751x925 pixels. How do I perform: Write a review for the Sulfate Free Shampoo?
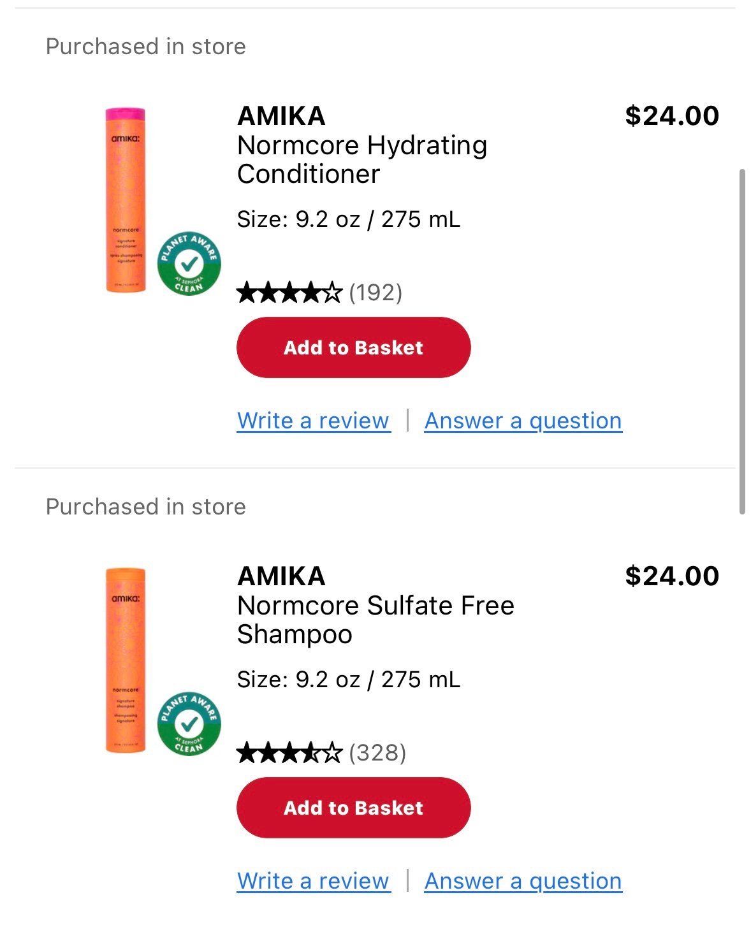coord(313,881)
